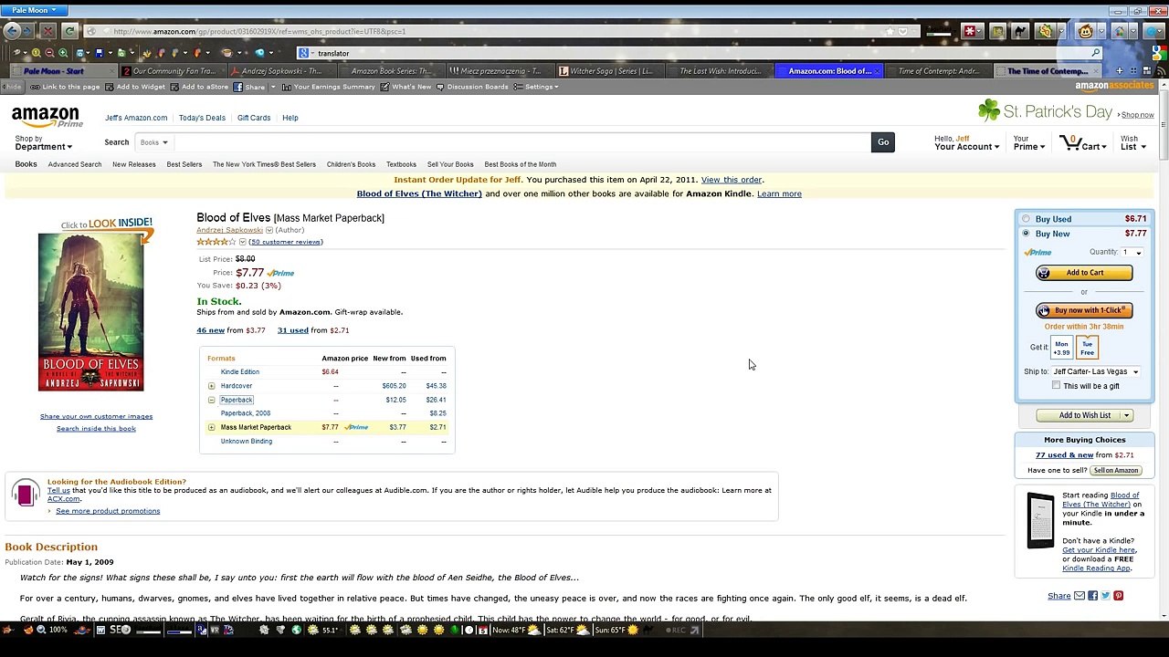Click the amazon associates logo
The height and width of the screenshot is (657, 1169).
(x=1114, y=87)
